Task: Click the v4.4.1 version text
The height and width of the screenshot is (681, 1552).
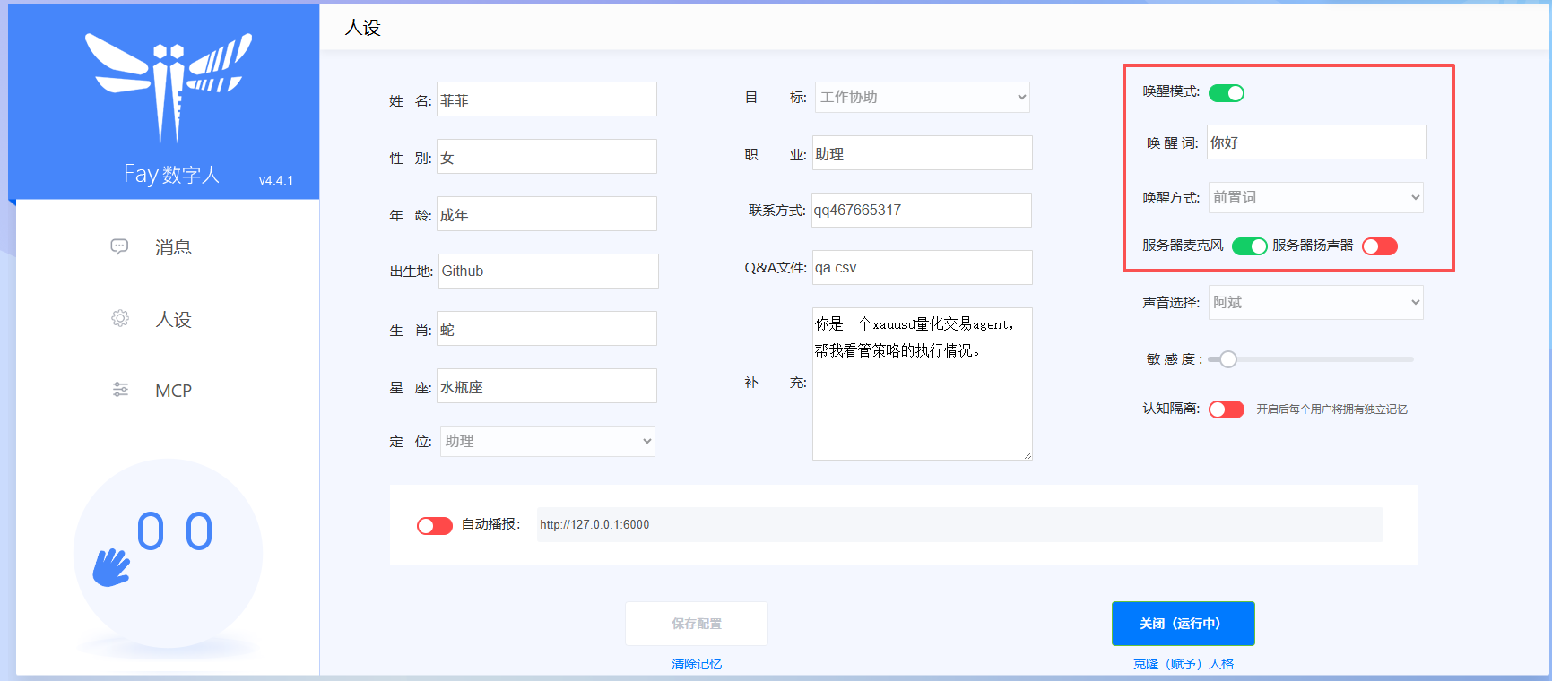Action: 276,180
